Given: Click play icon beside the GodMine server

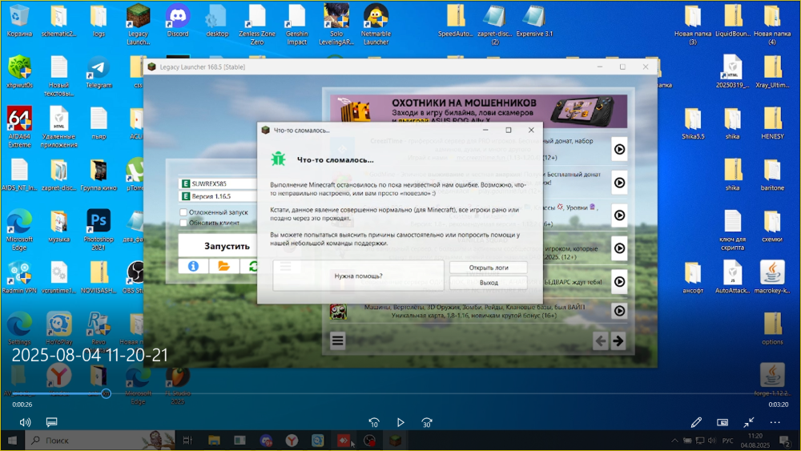Looking at the screenshot, I should pos(619,183).
